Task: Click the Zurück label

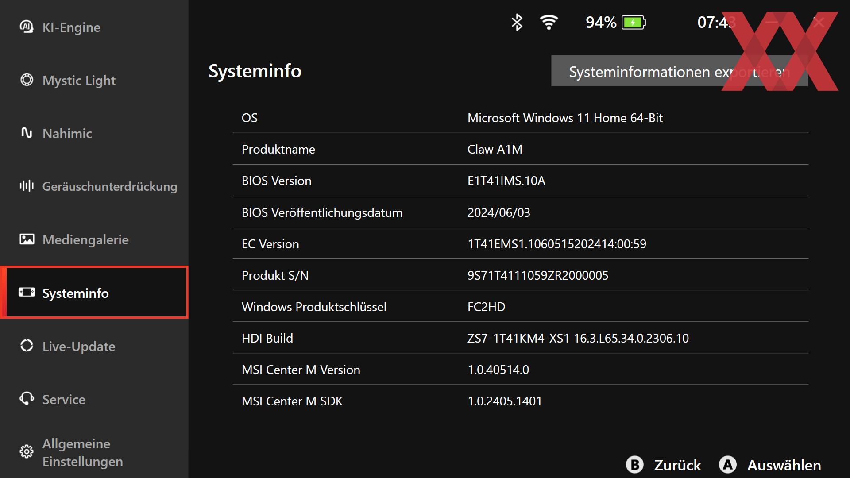Action: (x=677, y=465)
